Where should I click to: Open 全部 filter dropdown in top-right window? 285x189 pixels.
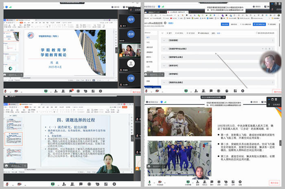219,33
